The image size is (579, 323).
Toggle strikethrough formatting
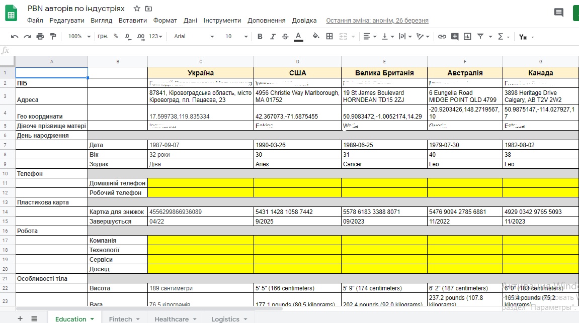(x=285, y=37)
